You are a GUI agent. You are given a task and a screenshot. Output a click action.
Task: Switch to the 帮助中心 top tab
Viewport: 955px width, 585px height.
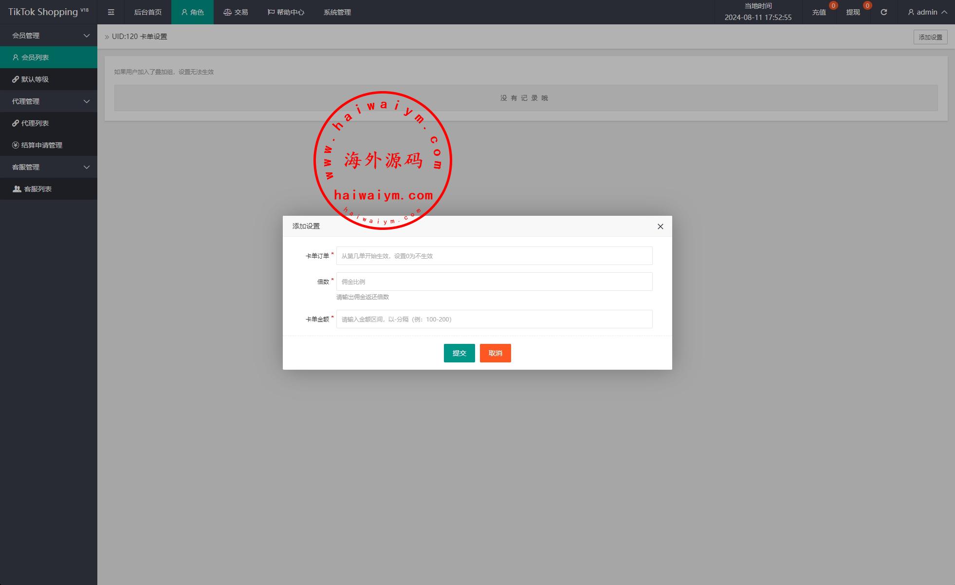(x=286, y=12)
